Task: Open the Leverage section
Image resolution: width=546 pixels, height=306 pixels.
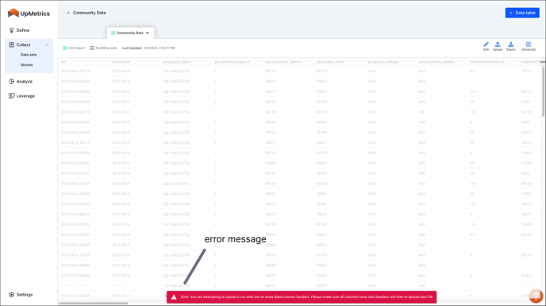Action: point(25,96)
